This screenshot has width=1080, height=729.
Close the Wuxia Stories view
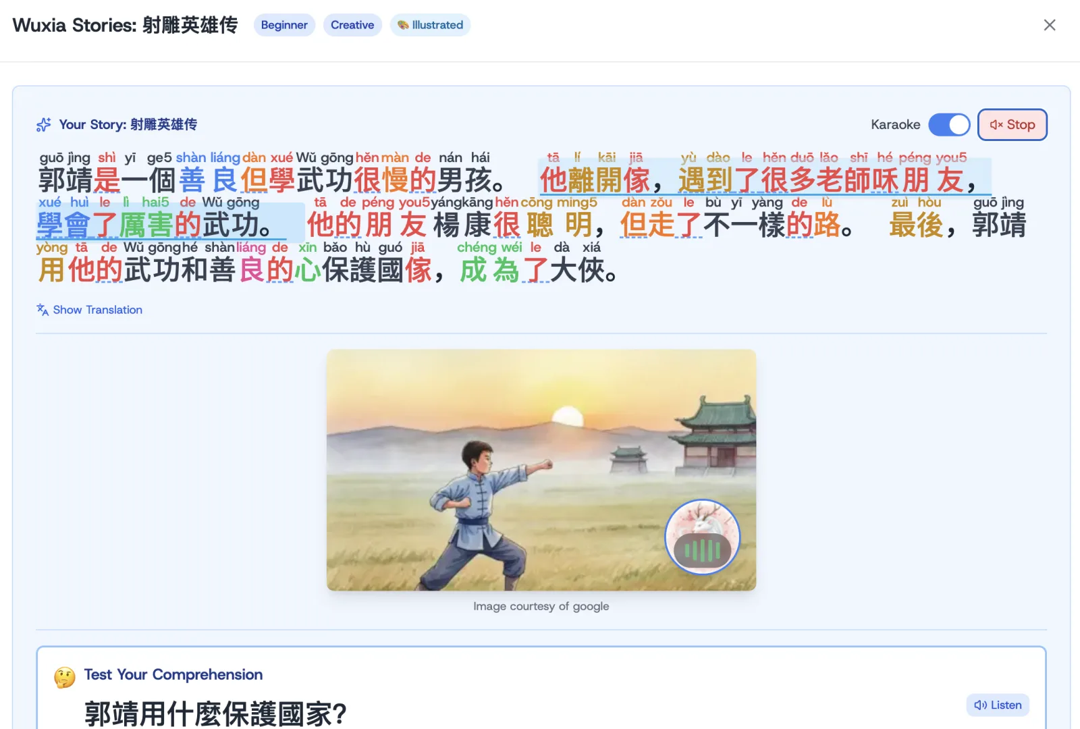click(1050, 25)
